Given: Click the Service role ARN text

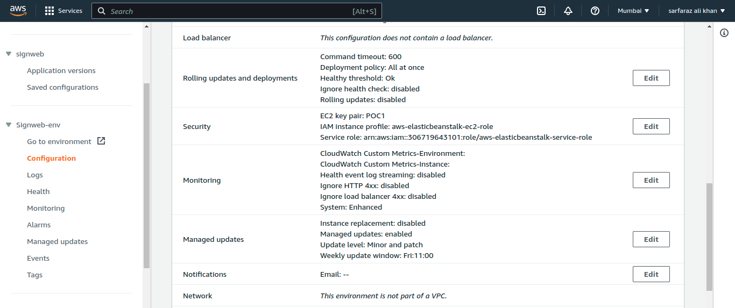Looking at the screenshot, I should tap(456, 137).
